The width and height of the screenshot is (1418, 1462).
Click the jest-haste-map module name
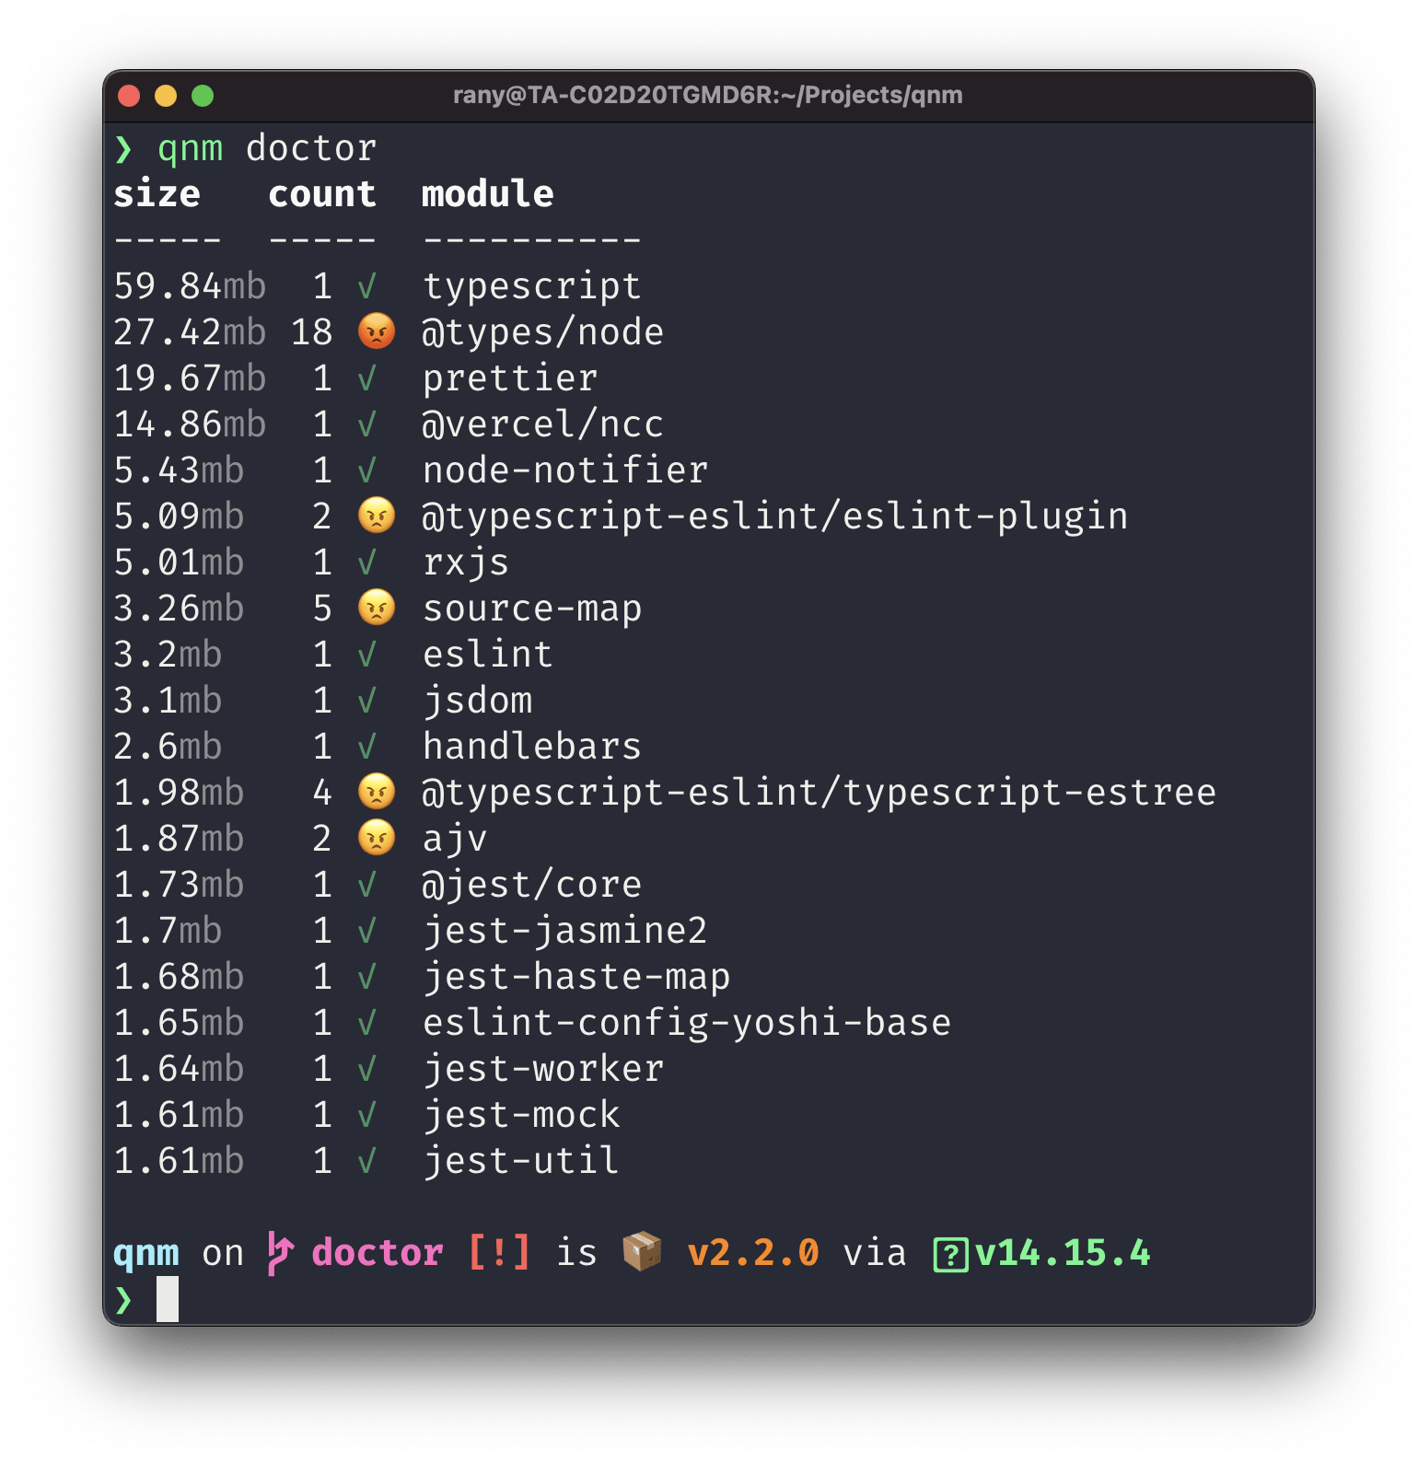coord(576,977)
